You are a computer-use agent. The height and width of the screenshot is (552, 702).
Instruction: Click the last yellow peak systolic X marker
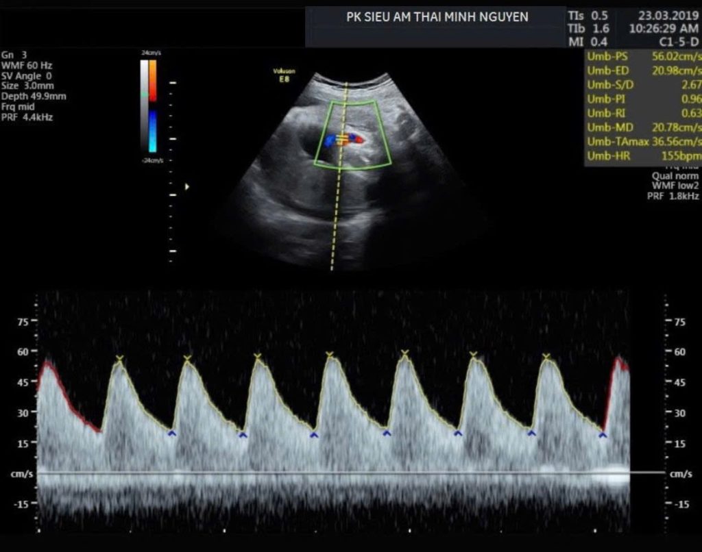[546, 357]
